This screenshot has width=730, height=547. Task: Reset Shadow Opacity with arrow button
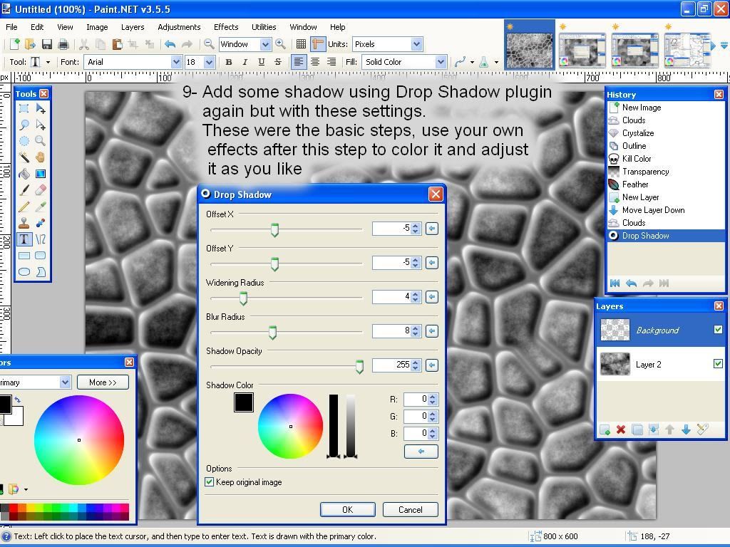431,365
